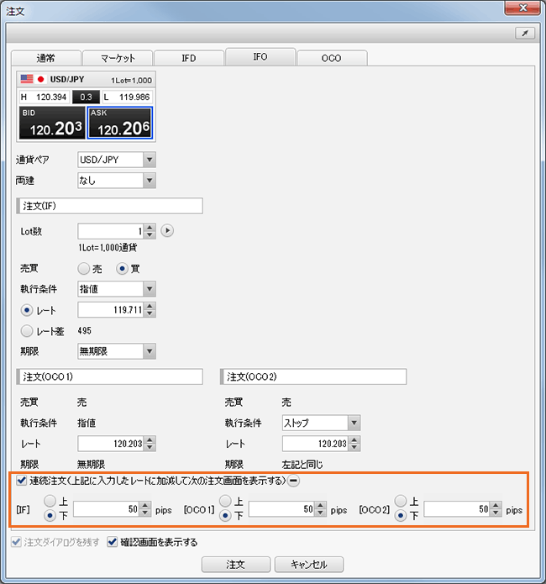Click the pin icon in top-right corner
The height and width of the screenshot is (584, 546).
click(x=525, y=33)
